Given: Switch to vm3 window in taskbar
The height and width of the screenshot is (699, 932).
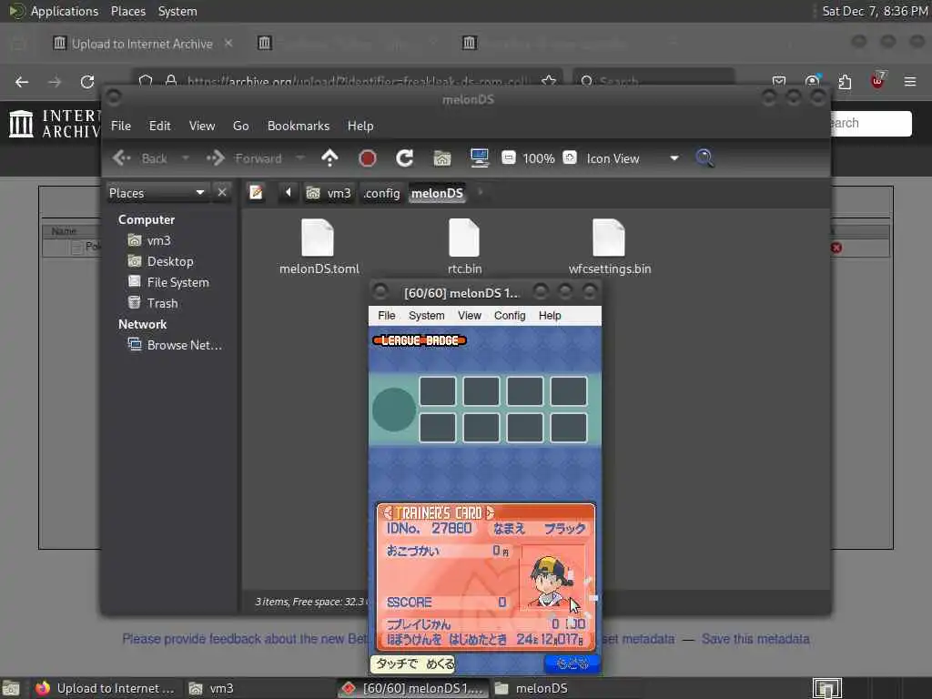Looking at the screenshot, I should 211,688.
